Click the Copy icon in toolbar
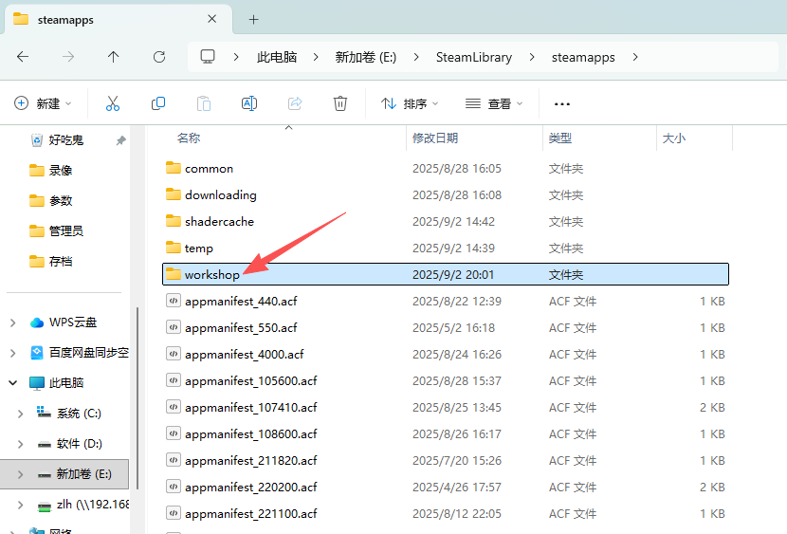Viewport: 787px width, 534px height. point(158,103)
